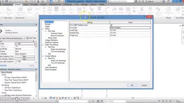
Task: Select Ground Conductors in settings tree
Action: (57, 35)
